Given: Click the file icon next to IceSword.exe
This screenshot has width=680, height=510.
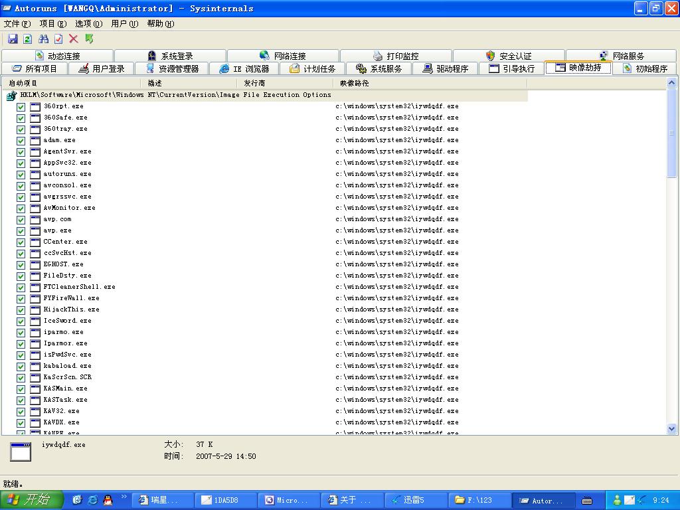Looking at the screenshot, I should point(35,321).
